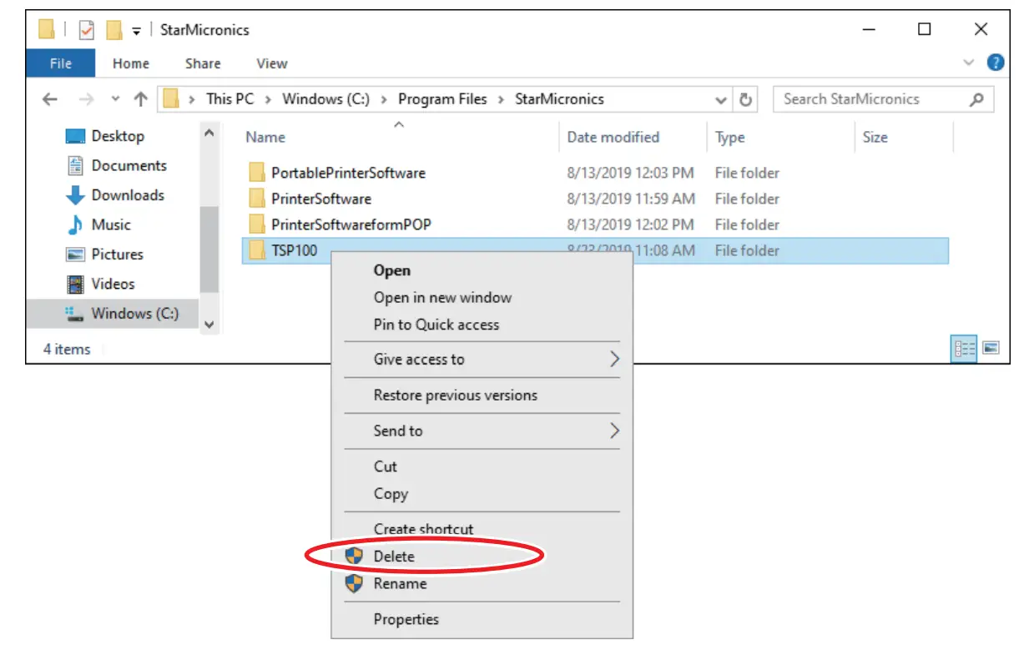Screen dimensions: 1019x650
Task: Click the Search magnifier icon
Action: click(976, 98)
